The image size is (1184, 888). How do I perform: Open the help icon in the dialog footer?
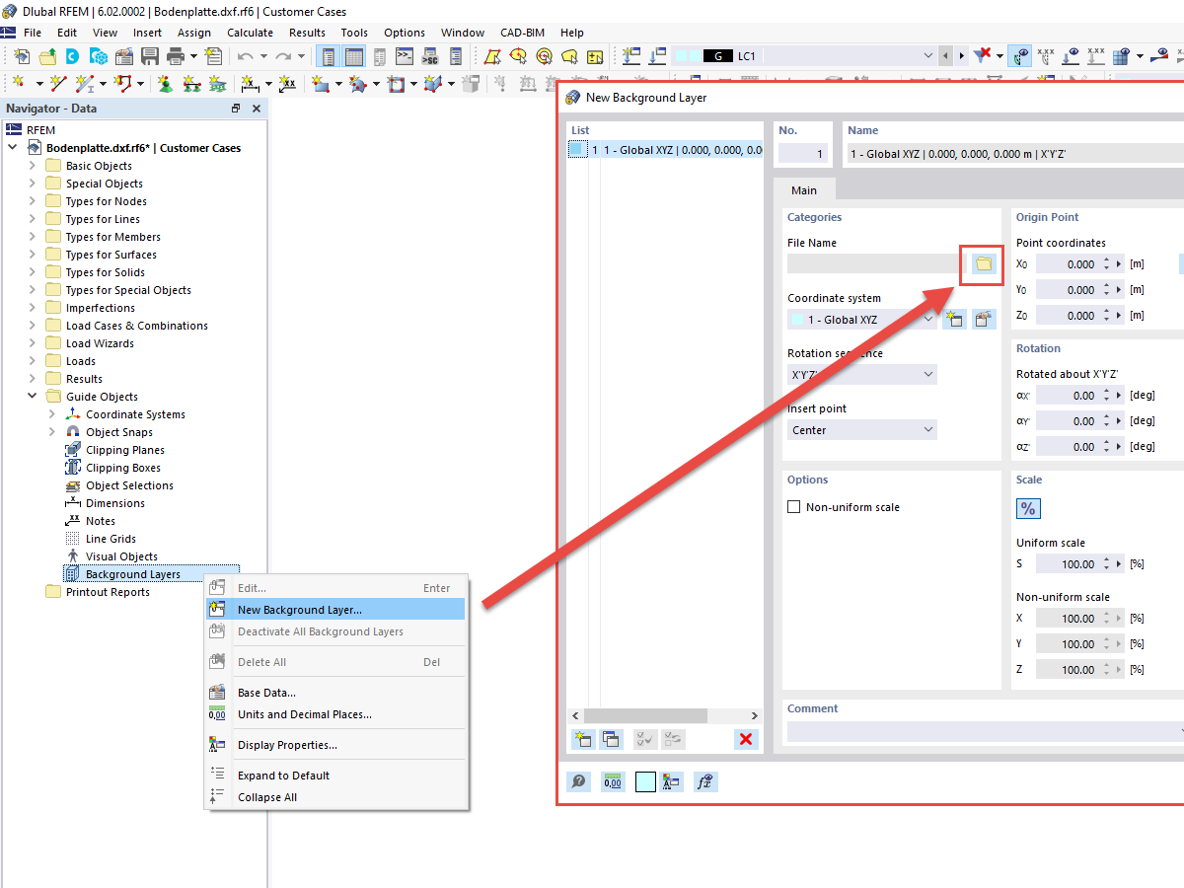click(x=579, y=780)
